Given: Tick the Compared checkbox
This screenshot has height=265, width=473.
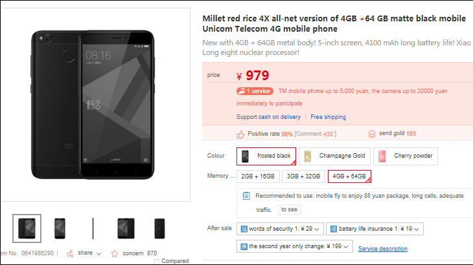Looking at the screenshot, I should tap(157, 261).
